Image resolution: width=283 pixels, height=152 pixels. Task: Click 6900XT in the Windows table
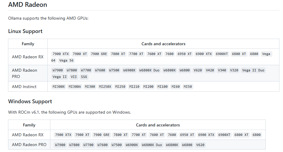(x=224, y=135)
